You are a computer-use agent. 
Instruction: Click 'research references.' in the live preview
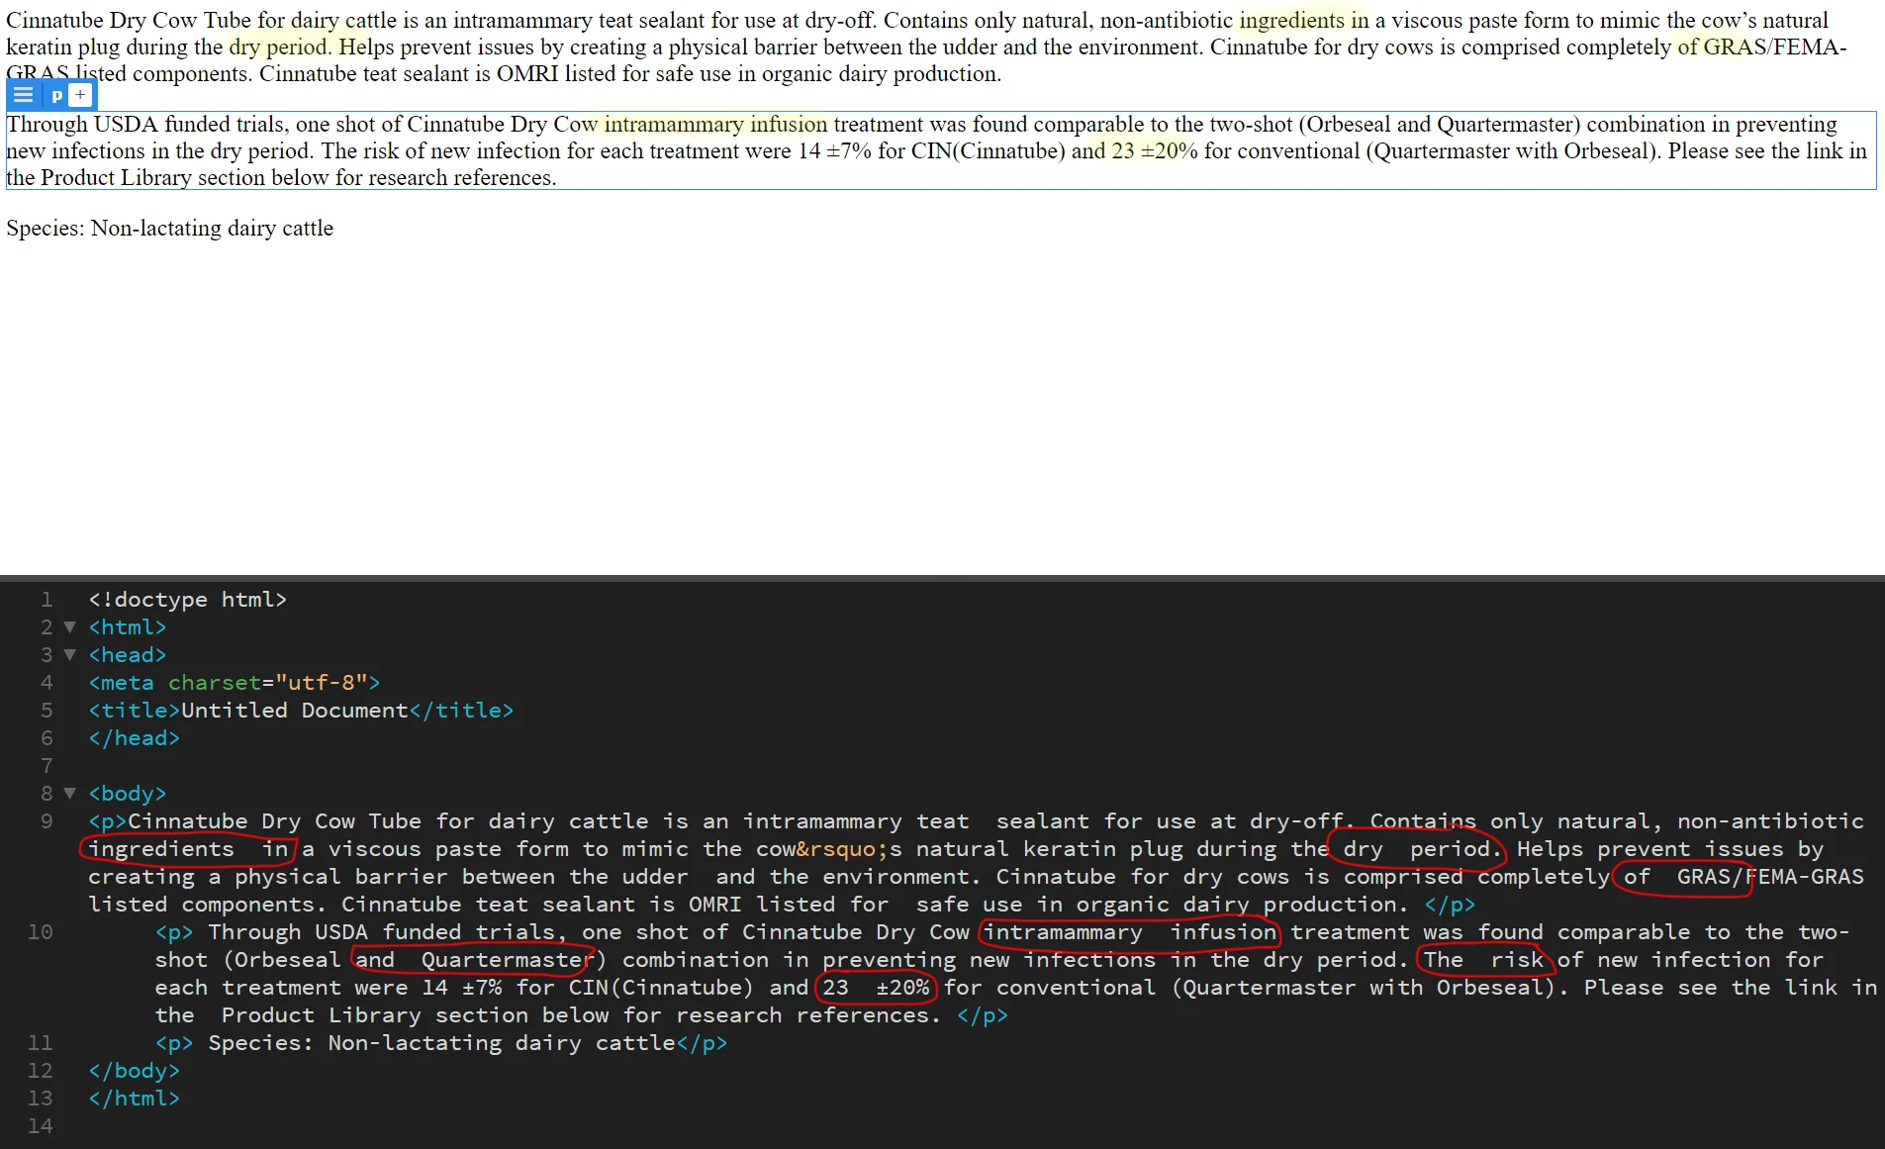464,177
